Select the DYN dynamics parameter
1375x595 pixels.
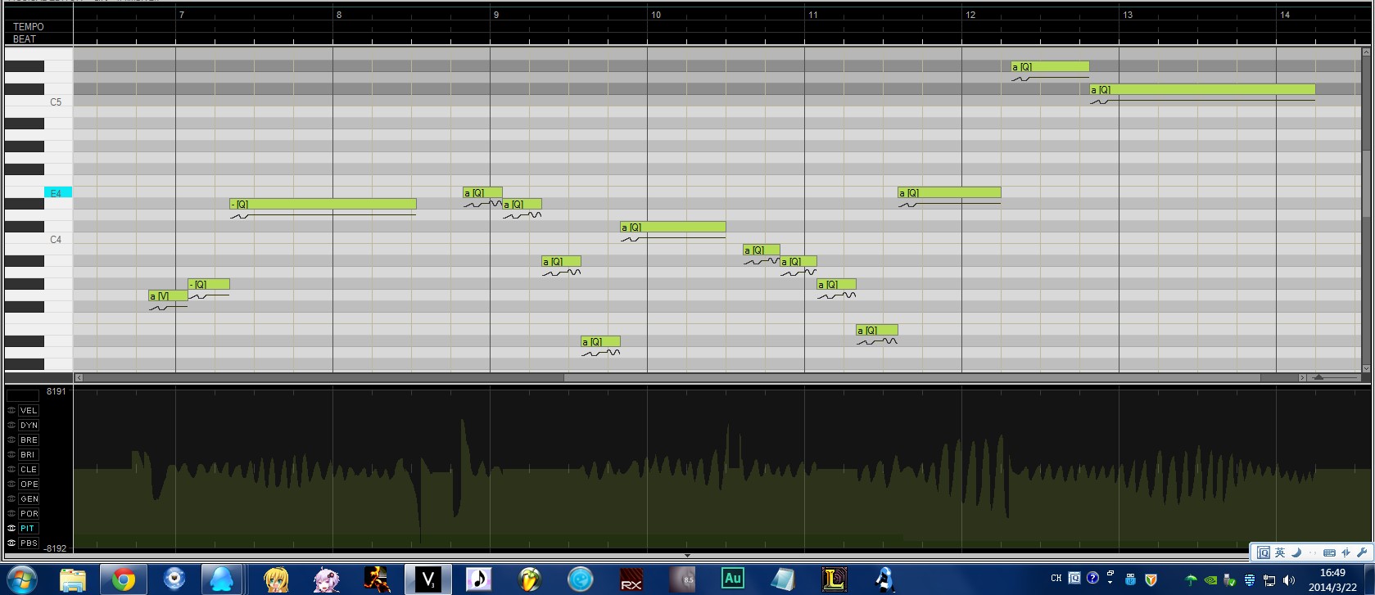pos(29,426)
